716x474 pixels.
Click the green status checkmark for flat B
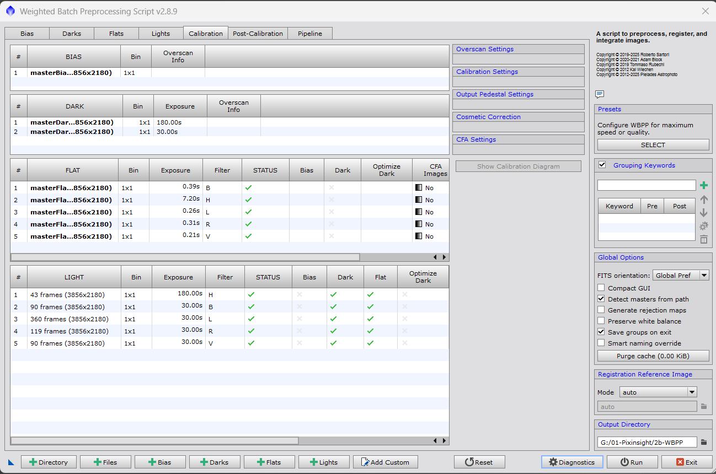tap(249, 188)
